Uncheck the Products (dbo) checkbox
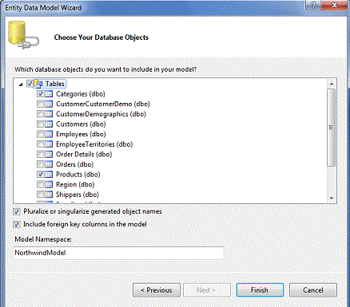Screen dimensions: 350x307 pyautogui.click(x=41, y=175)
